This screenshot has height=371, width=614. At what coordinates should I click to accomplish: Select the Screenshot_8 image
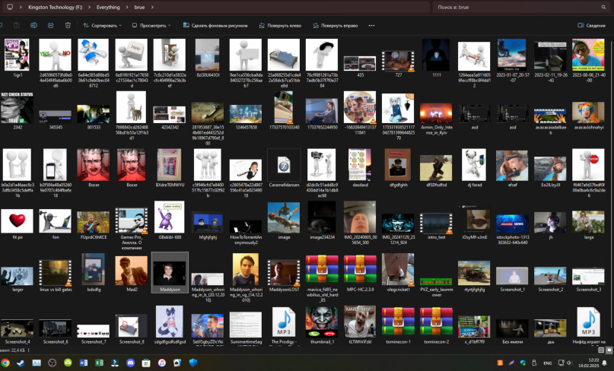pyautogui.click(x=132, y=328)
